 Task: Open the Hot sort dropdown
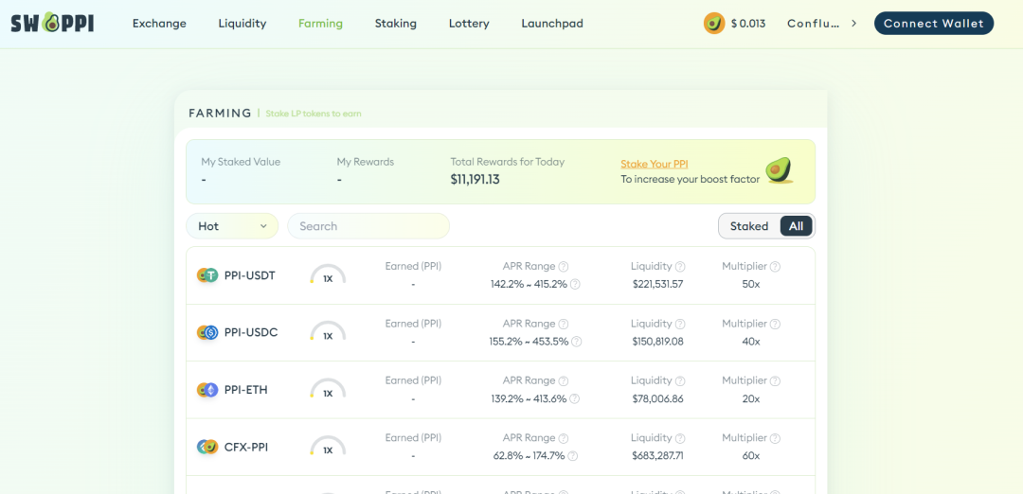tap(232, 226)
